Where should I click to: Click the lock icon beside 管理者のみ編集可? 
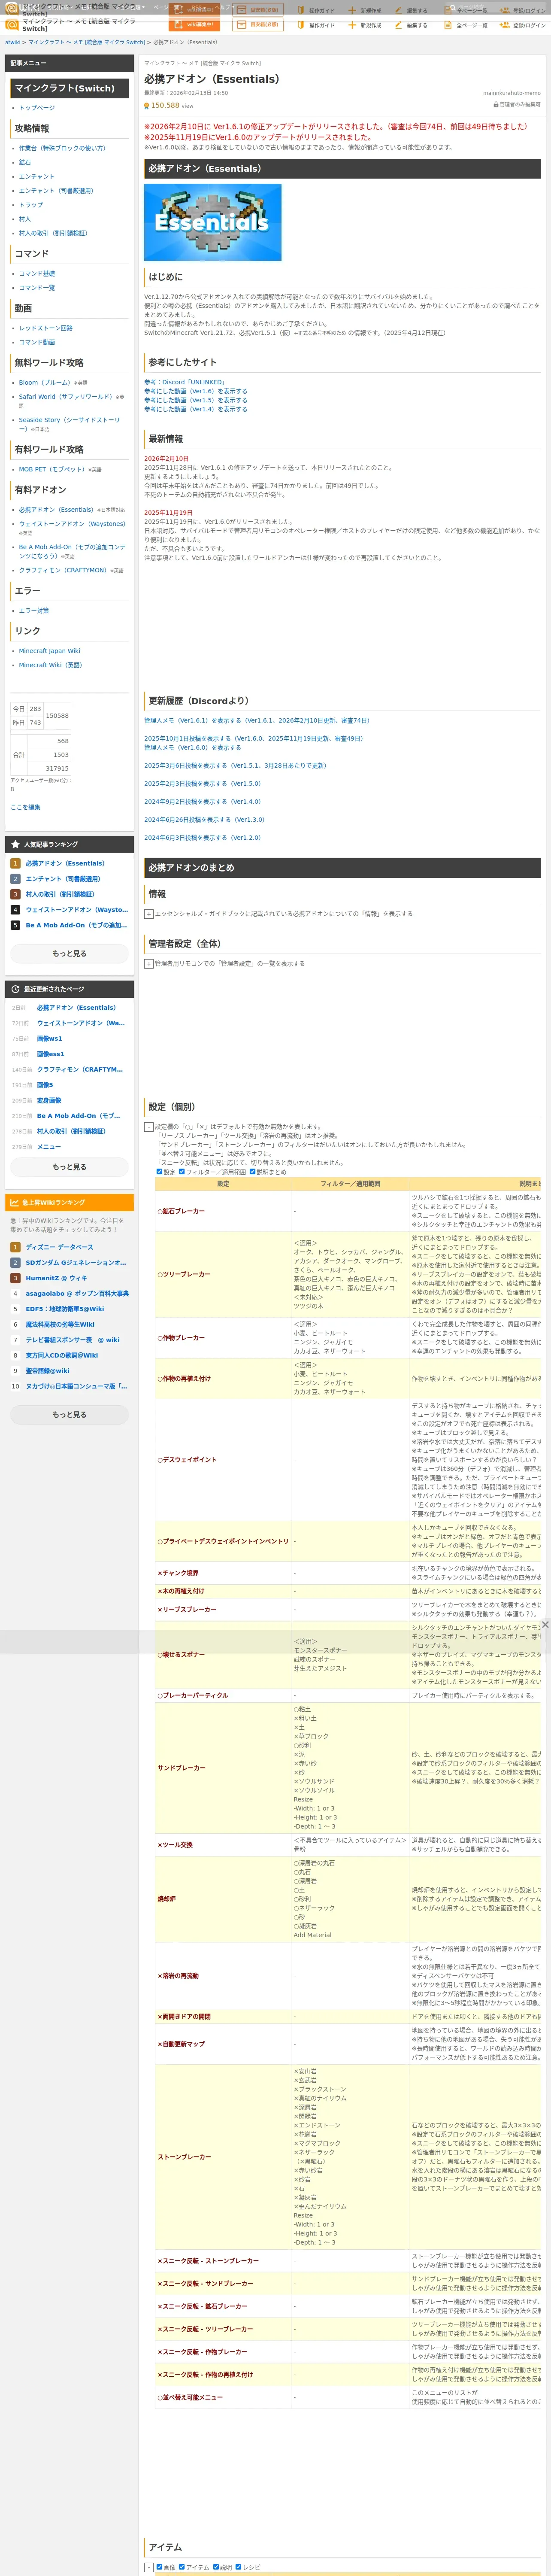[x=496, y=104]
